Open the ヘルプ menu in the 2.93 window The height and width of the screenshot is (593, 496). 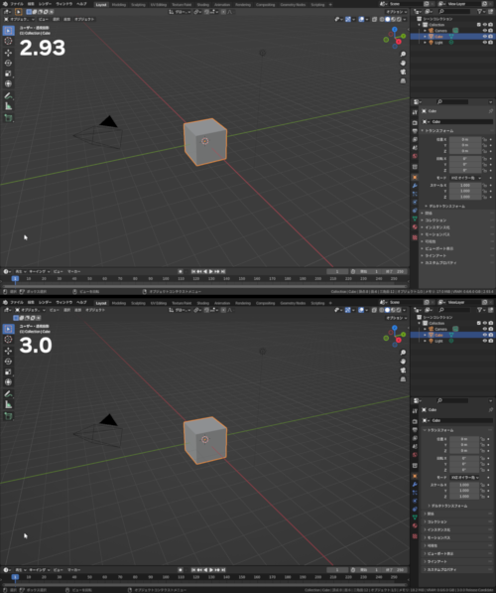tap(81, 4)
